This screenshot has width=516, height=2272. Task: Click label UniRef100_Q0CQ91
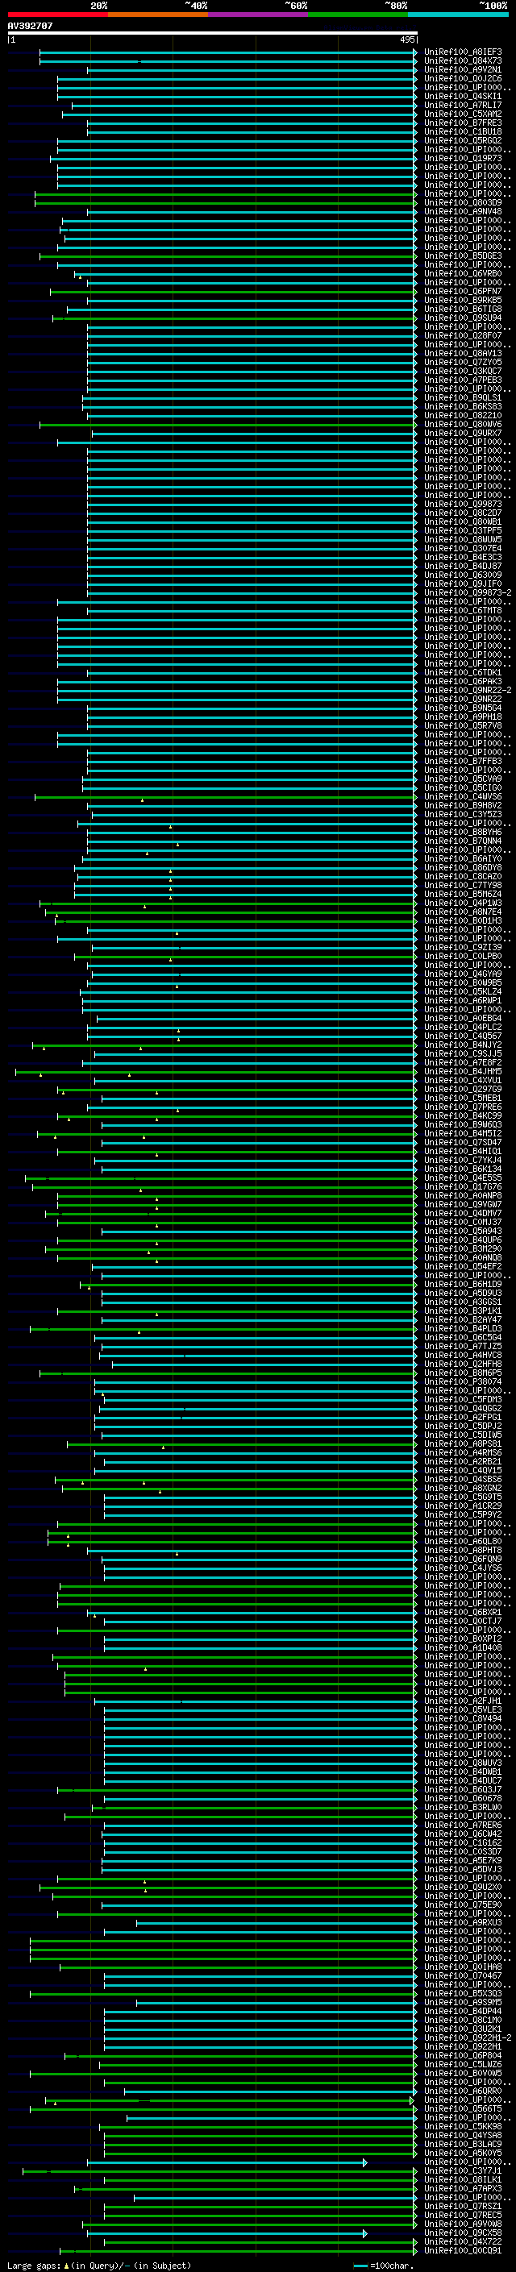point(463,2251)
